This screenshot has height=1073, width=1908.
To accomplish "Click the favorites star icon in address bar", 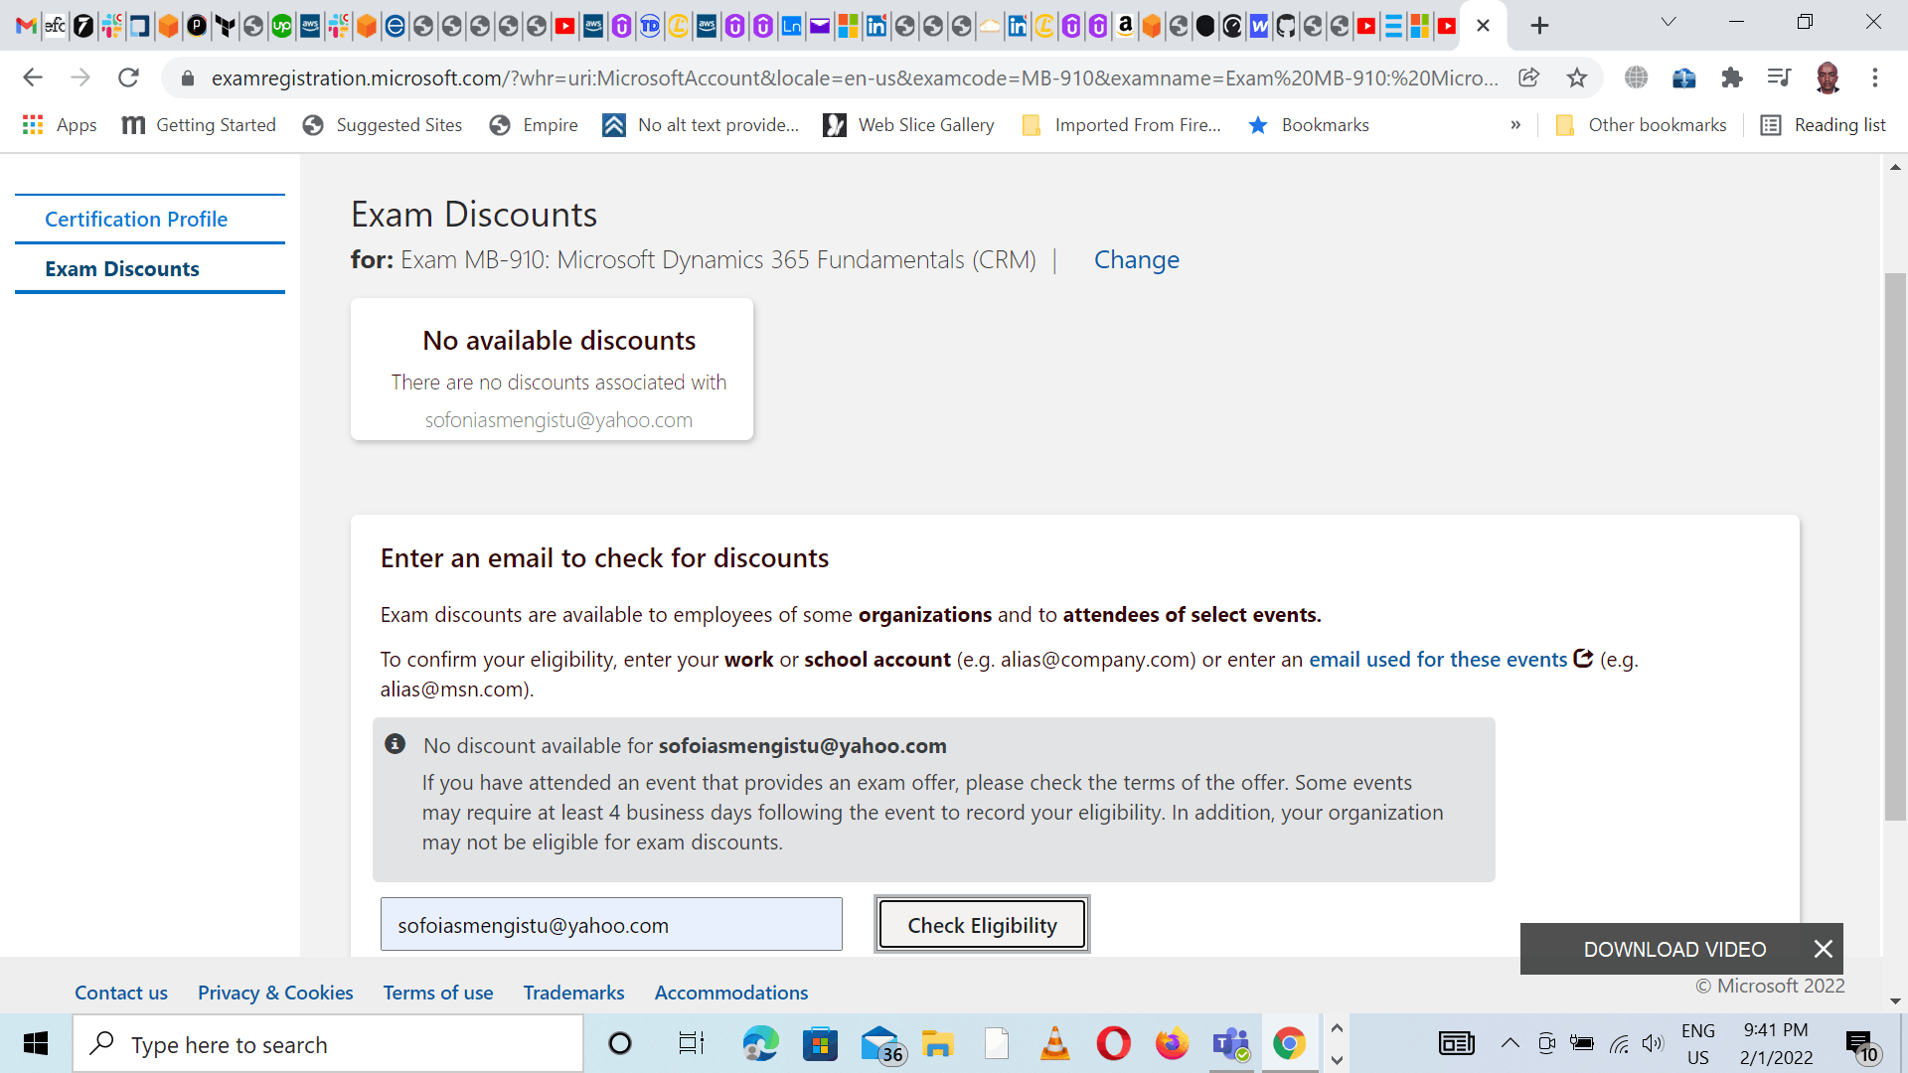I will pos(1578,78).
